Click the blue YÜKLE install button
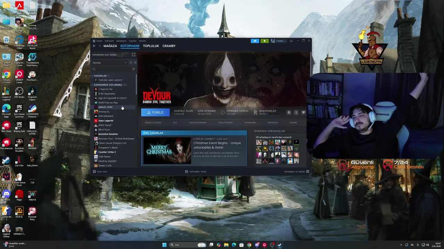Viewport: 444px width, 249px height. [155, 112]
